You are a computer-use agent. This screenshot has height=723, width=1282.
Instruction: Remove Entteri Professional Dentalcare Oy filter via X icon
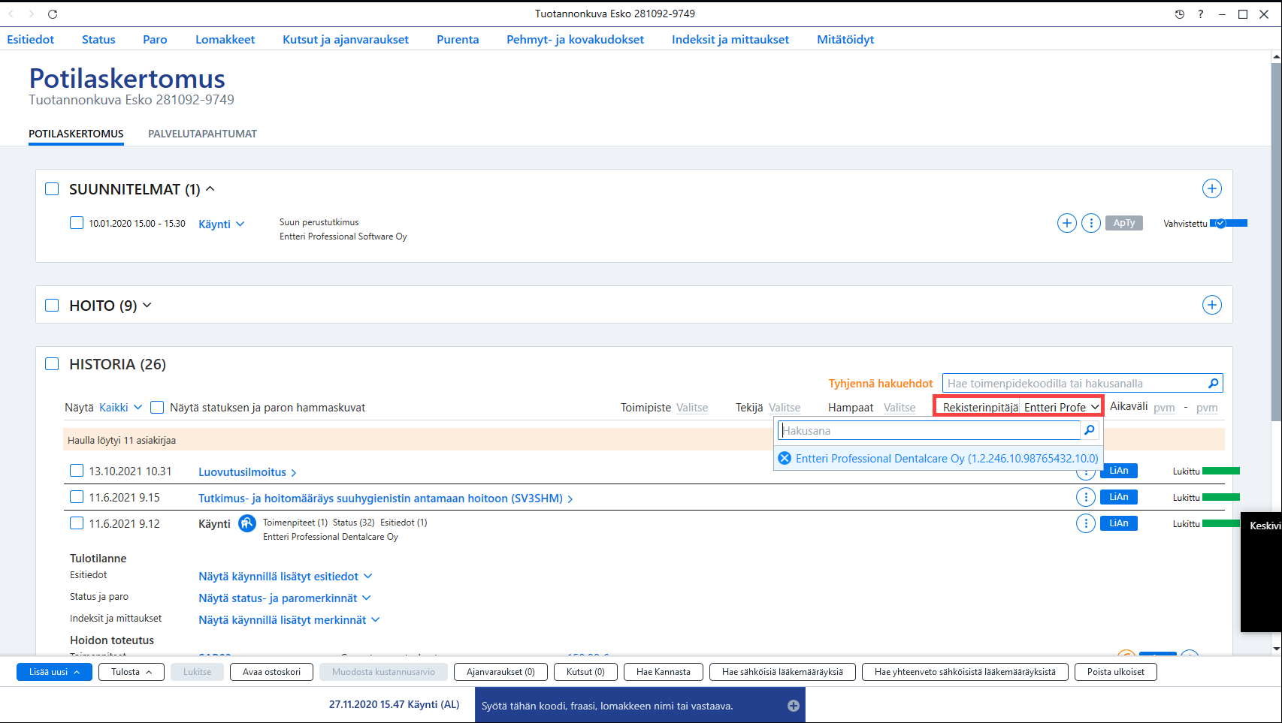click(x=785, y=458)
